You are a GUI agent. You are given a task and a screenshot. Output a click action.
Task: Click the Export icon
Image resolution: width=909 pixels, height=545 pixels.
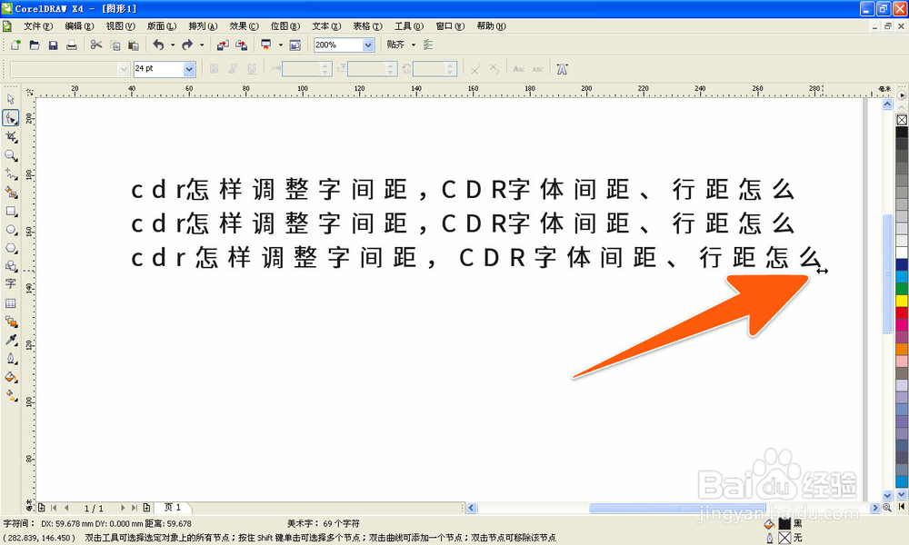(x=241, y=45)
